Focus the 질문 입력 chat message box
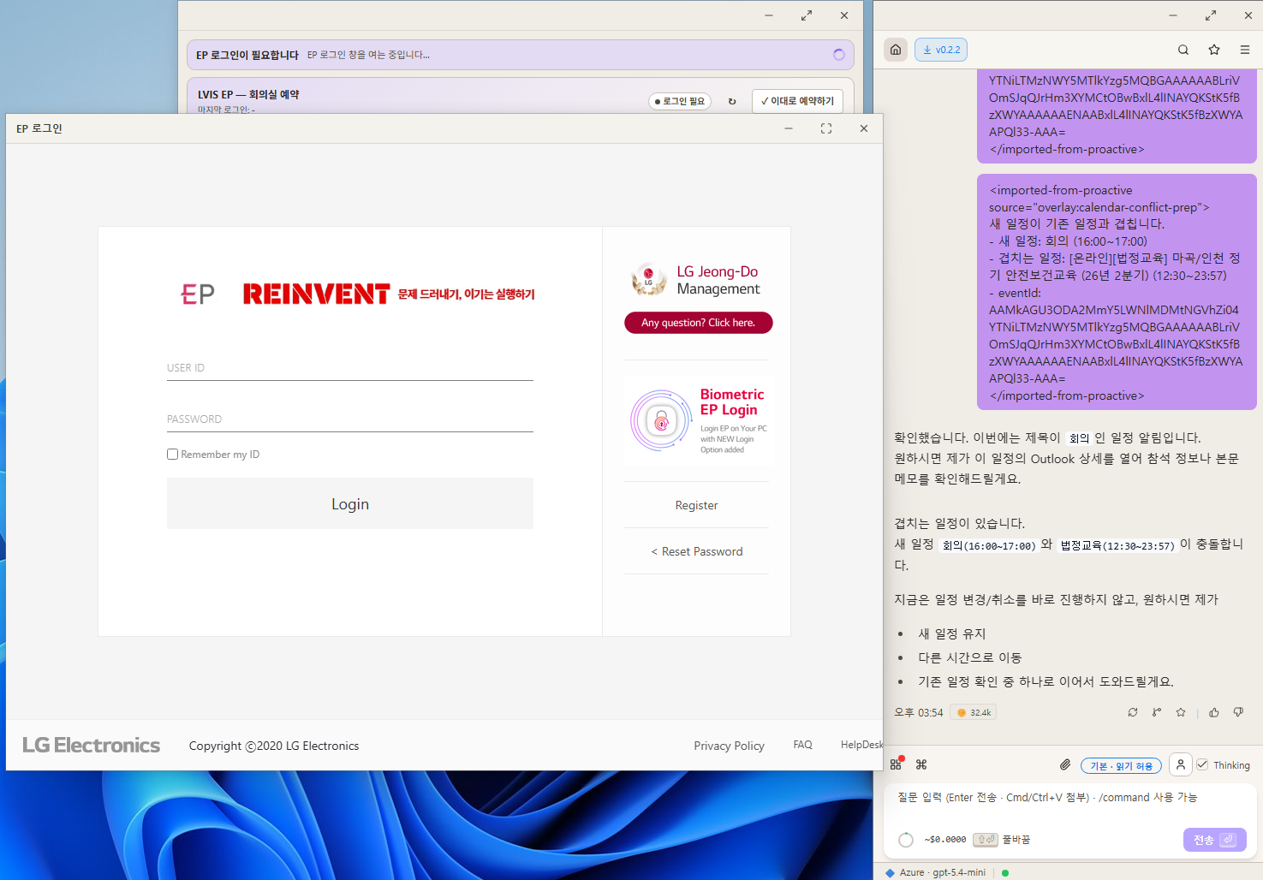 click(1070, 798)
